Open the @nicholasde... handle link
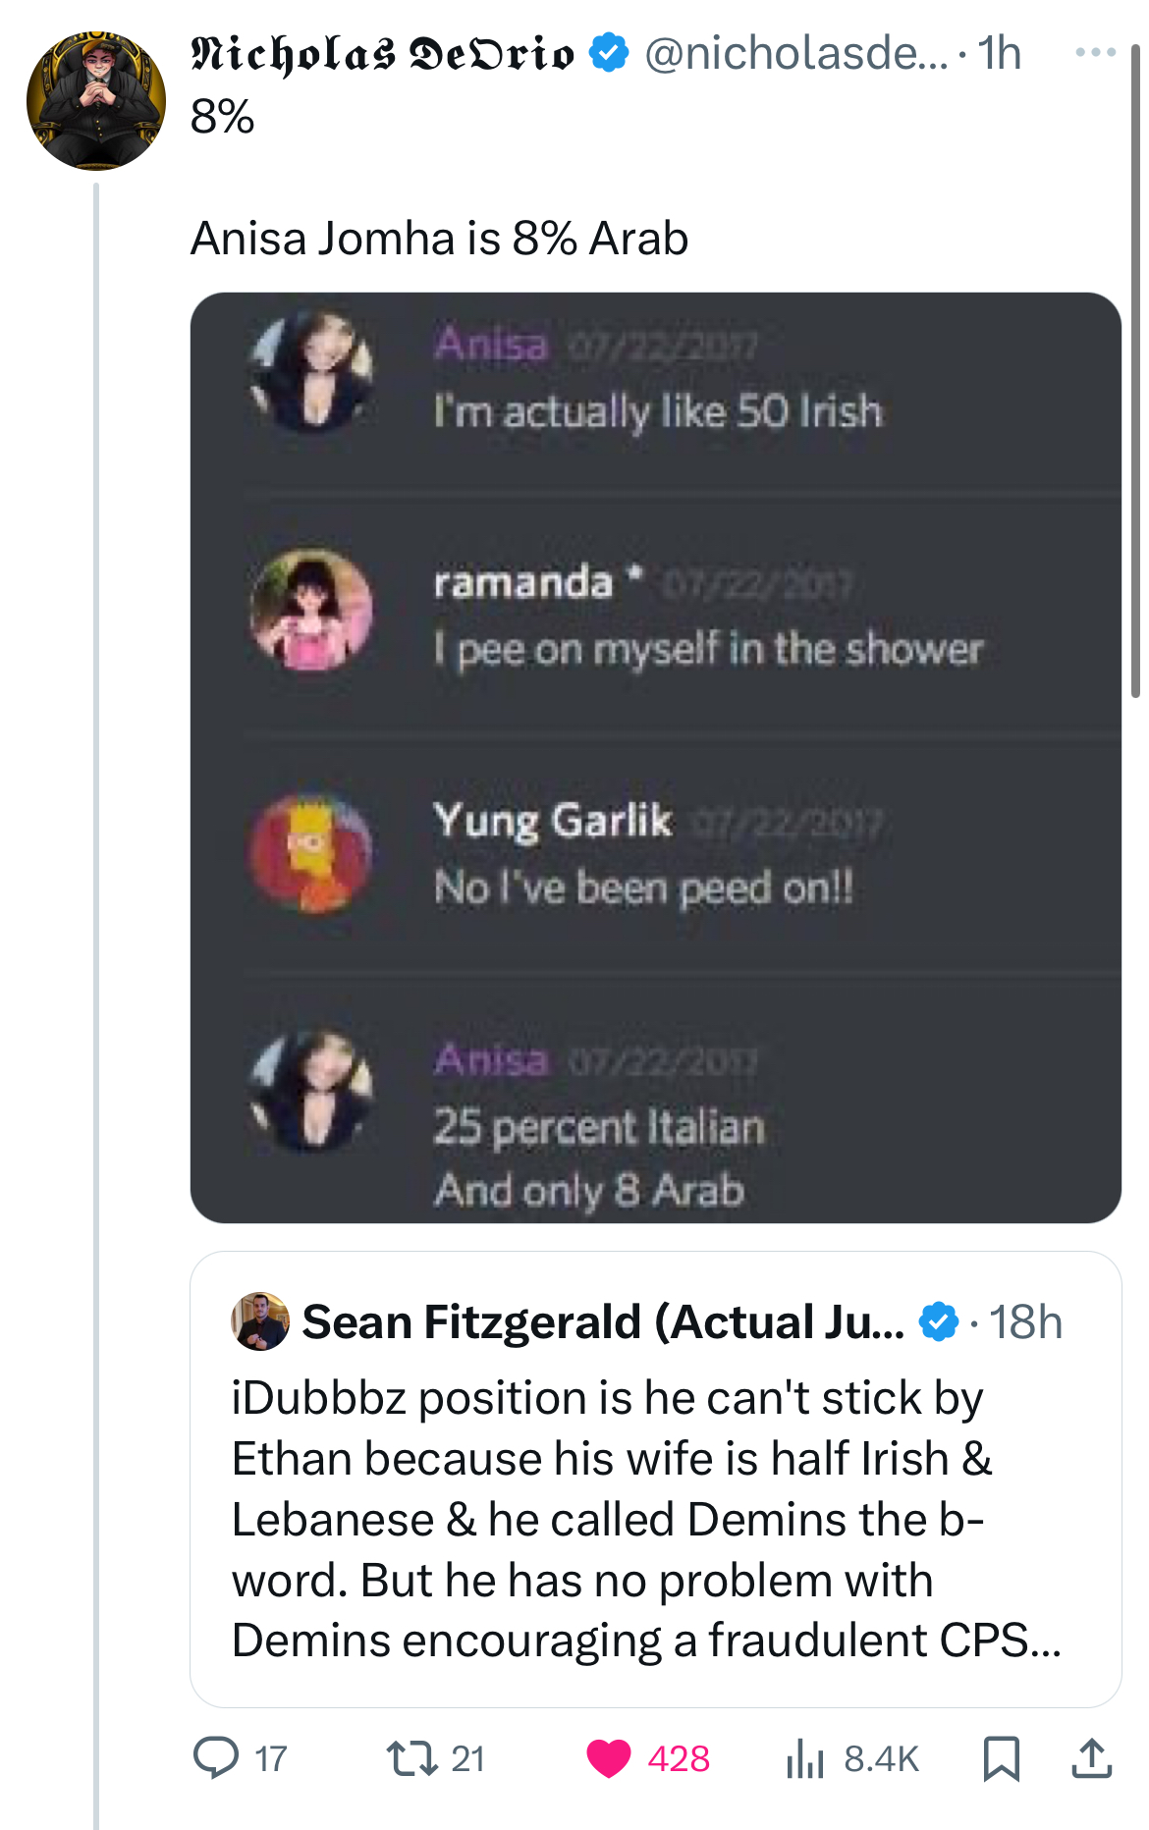 (795, 53)
